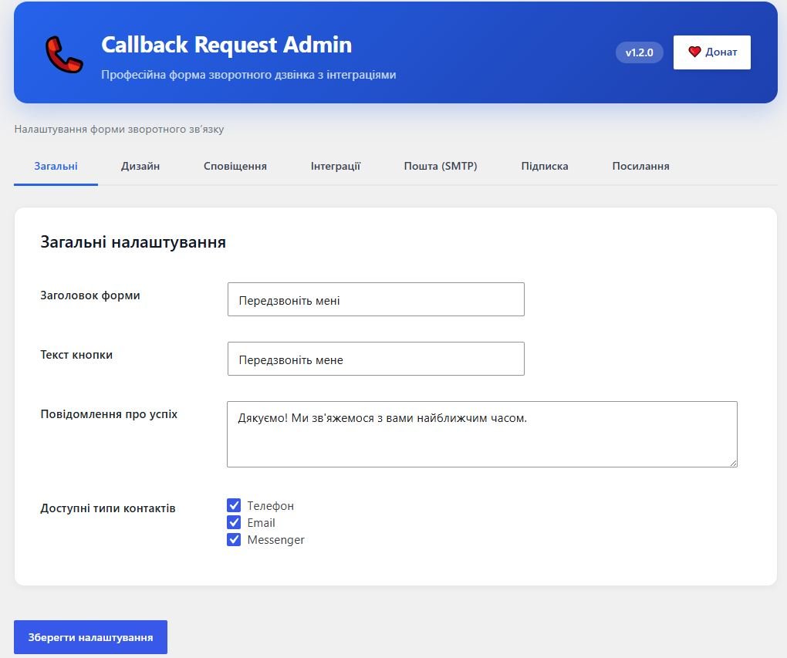Open the Пошта (SMTP) tab

point(440,166)
